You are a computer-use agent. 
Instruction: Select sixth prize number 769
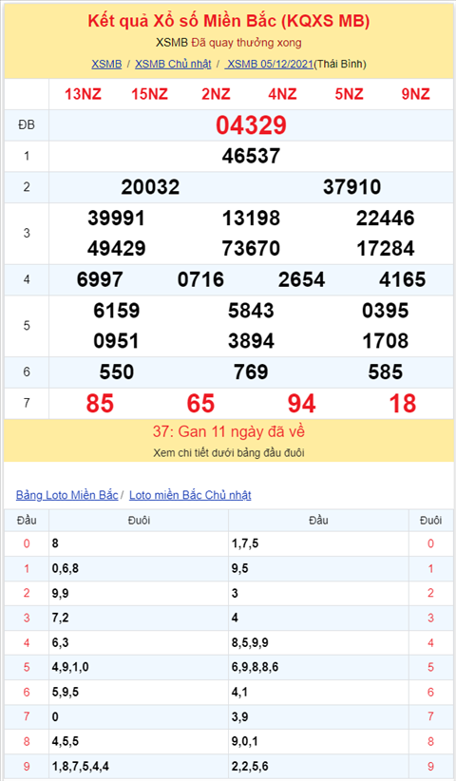(x=251, y=372)
